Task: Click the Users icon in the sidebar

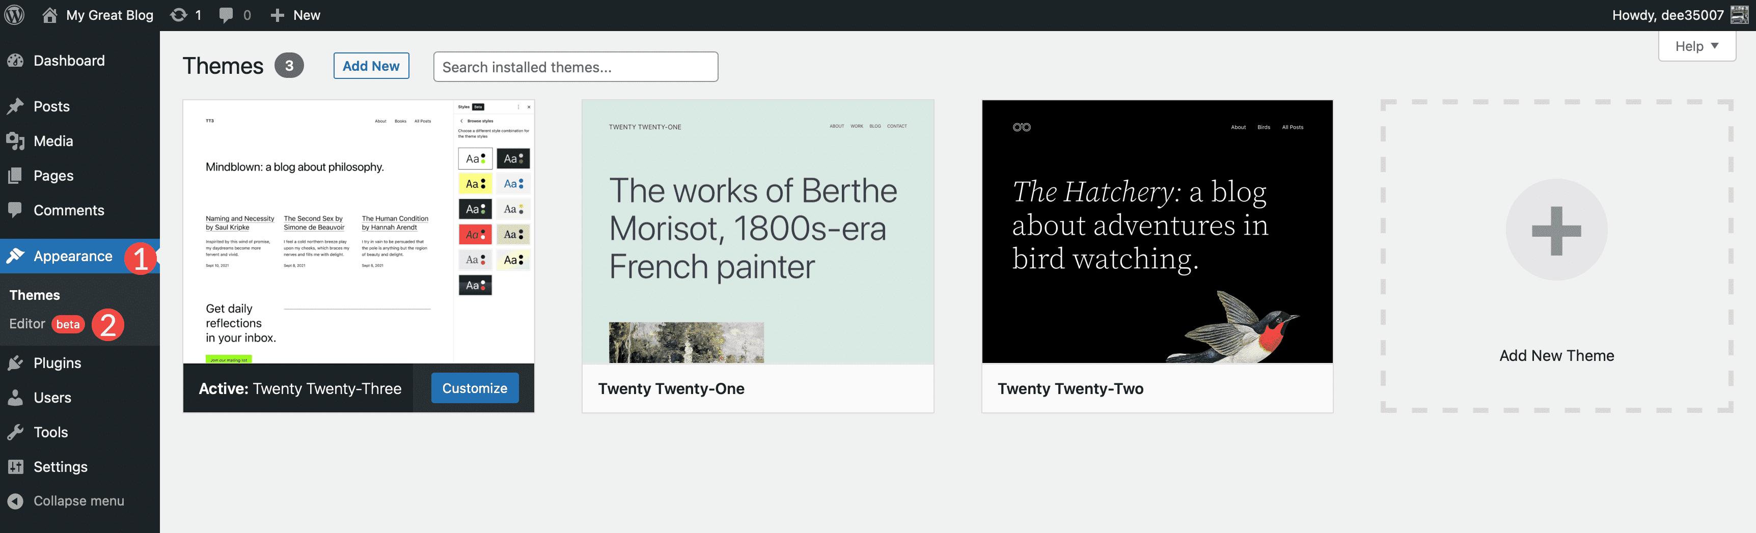Action: (17, 398)
